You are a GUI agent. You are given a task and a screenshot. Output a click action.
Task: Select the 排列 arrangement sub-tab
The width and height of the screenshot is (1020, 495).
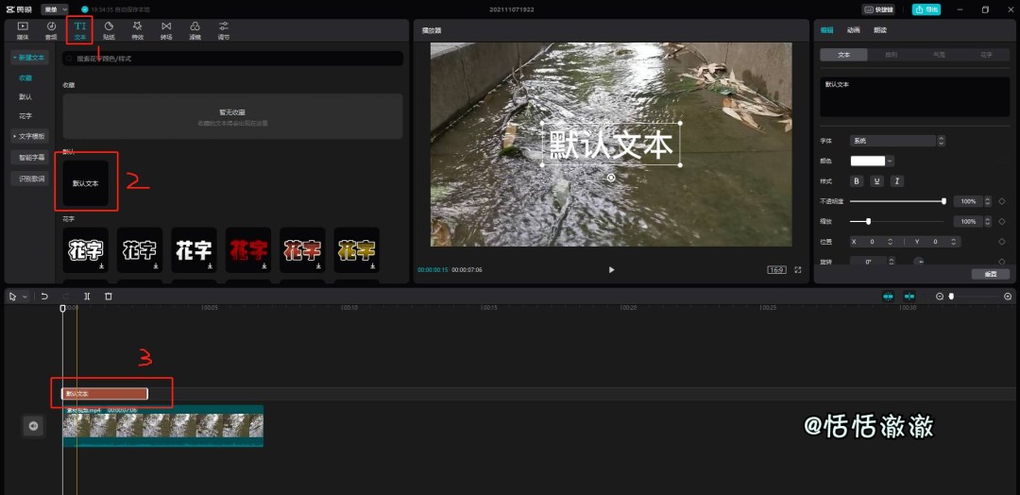click(x=892, y=55)
